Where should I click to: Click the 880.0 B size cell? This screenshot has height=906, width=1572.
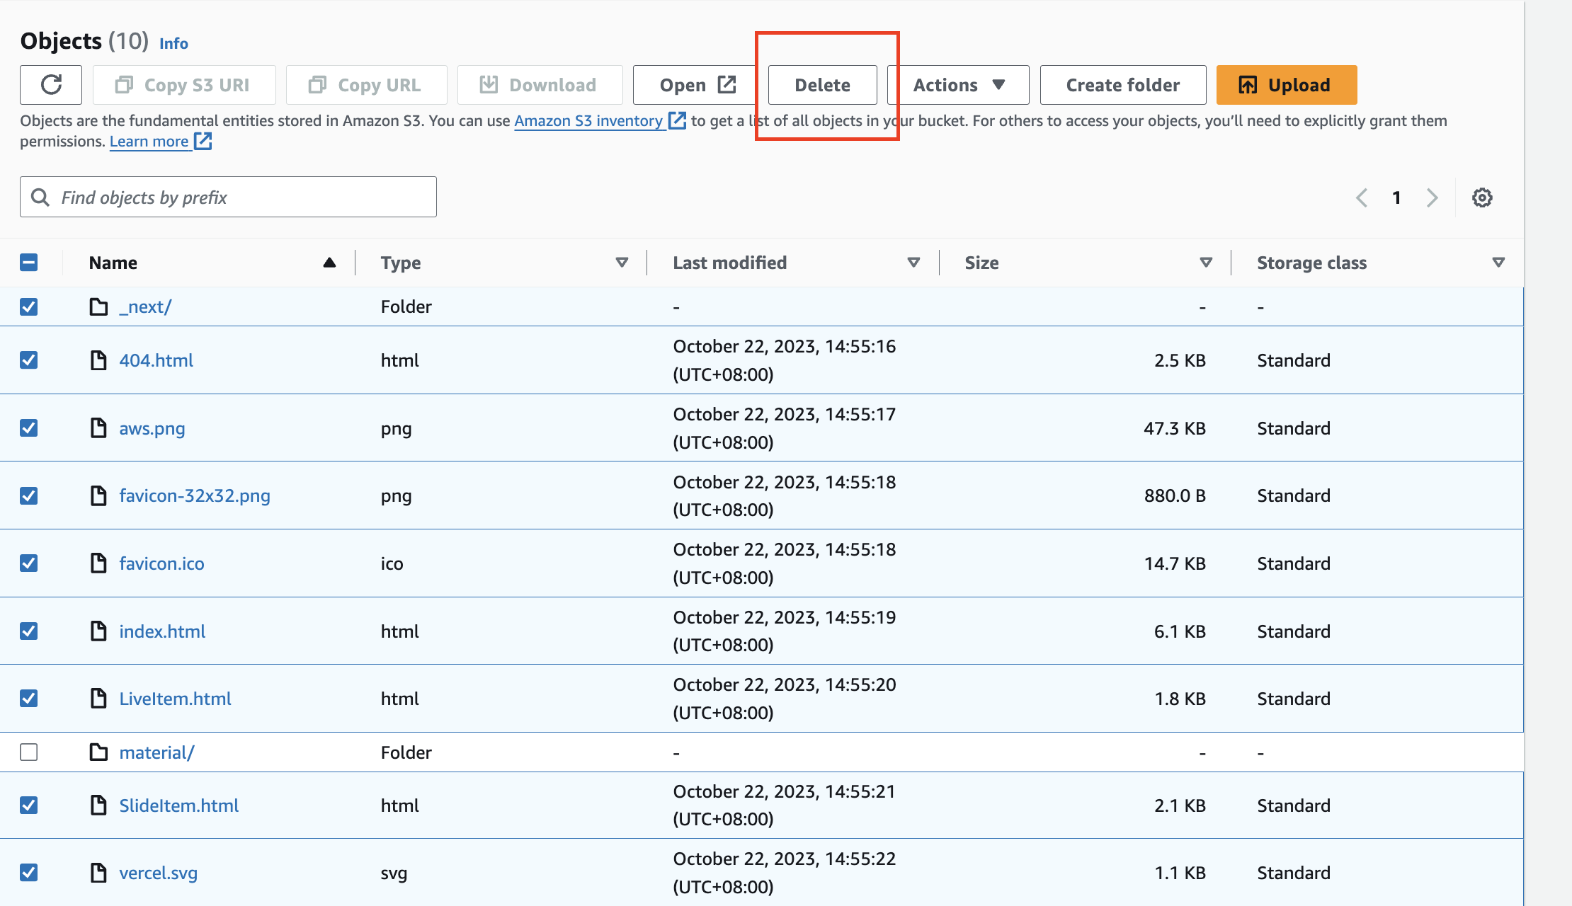coord(1175,495)
